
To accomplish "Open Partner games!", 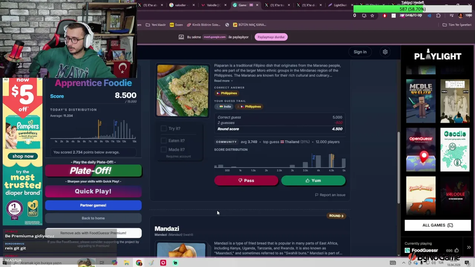I will [93, 205].
